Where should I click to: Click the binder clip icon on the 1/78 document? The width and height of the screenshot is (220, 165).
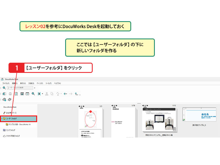114,106
